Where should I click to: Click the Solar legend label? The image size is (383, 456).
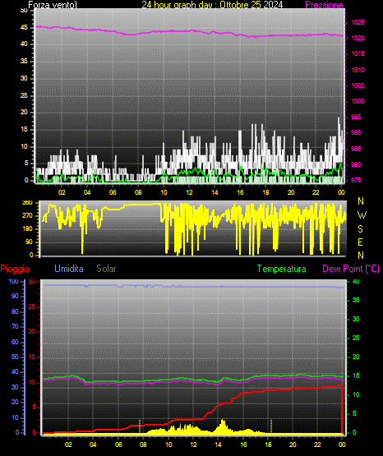[106, 269]
